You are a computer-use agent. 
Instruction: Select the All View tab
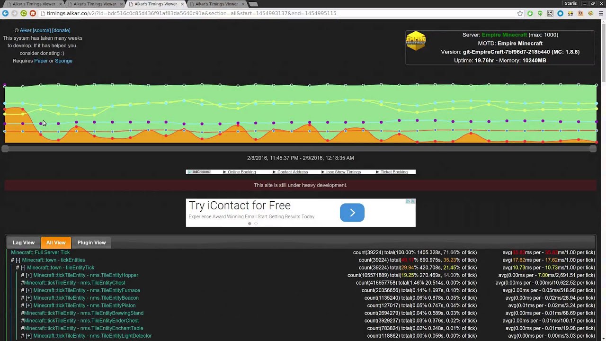[x=56, y=242]
